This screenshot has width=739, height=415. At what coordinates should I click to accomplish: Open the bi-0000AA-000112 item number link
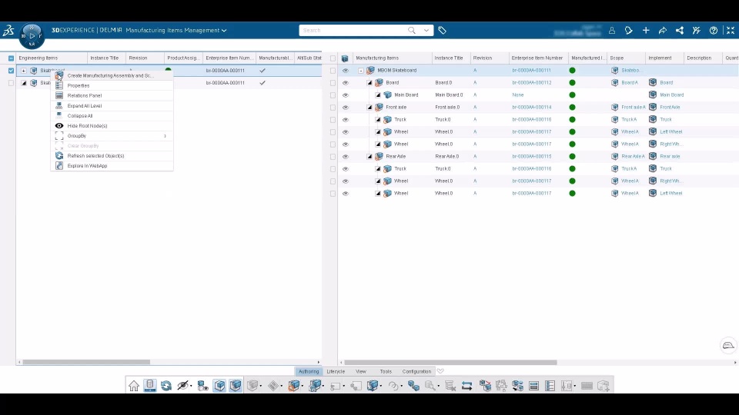[532, 83]
